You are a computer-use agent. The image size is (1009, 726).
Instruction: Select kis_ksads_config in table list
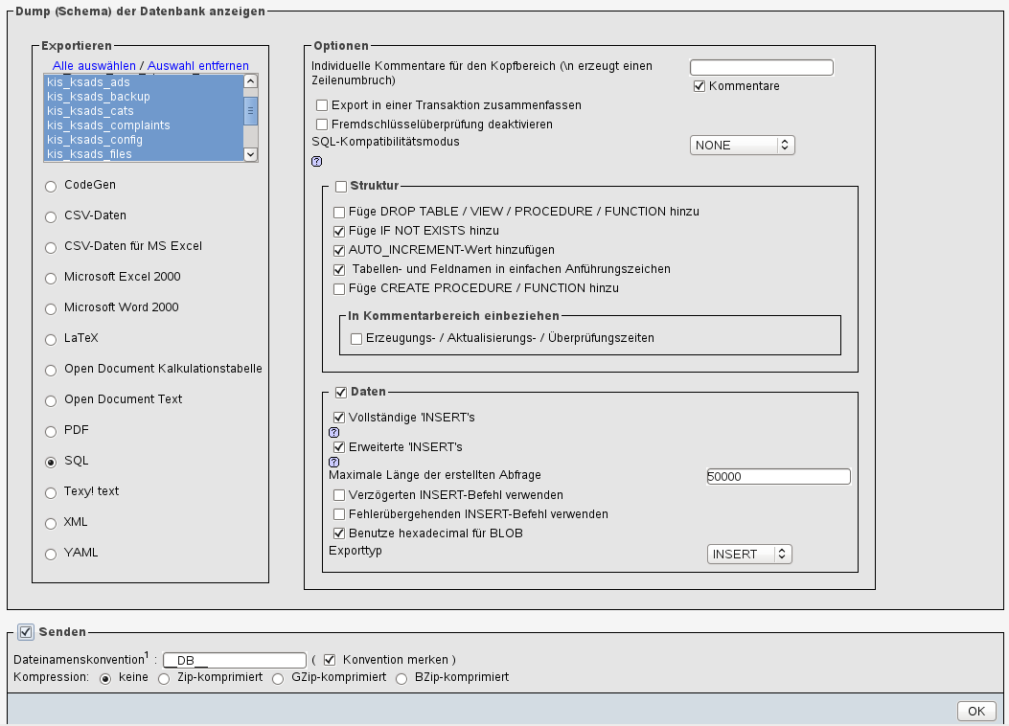point(144,140)
